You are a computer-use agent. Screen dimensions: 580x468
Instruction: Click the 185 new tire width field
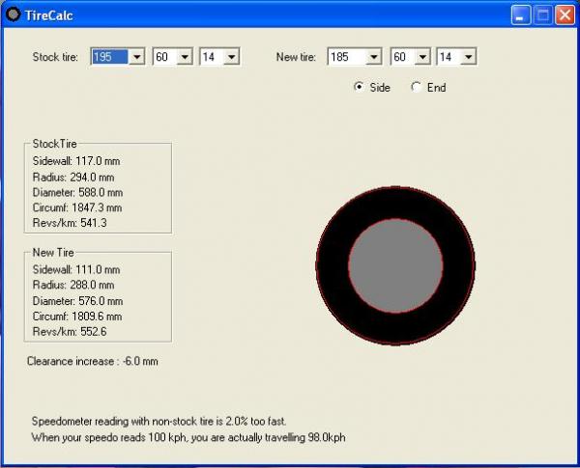point(345,58)
